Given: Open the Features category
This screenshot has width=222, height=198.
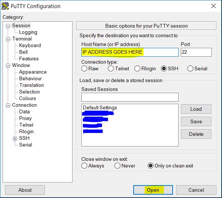Looking at the screenshot, I should 29,59.
